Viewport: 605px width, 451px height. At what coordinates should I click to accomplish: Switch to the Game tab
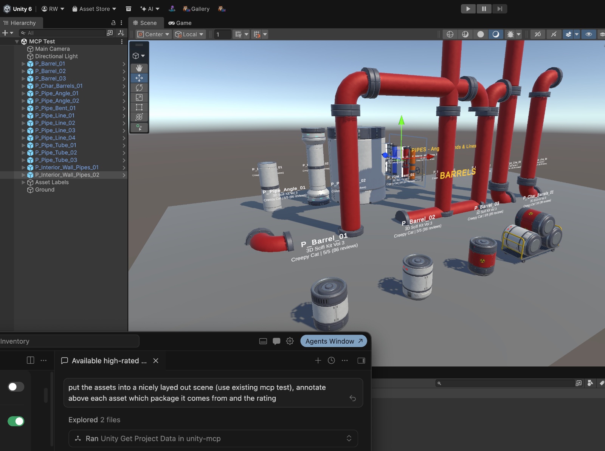click(180, 23)
